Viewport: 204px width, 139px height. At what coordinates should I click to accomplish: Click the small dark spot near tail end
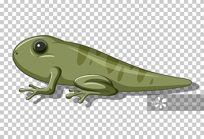[151, 82]
